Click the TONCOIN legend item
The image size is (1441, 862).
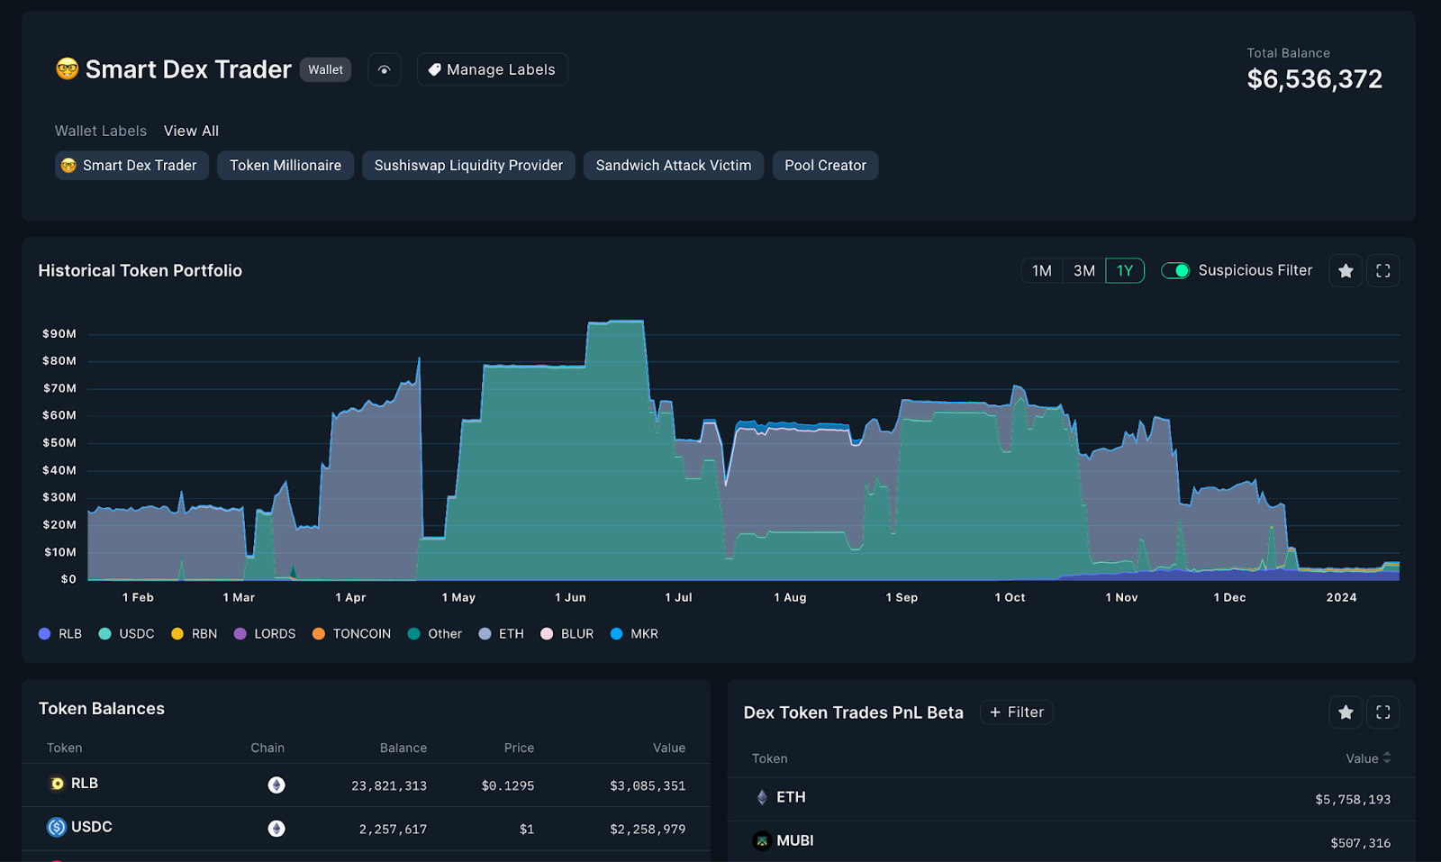coord(351,633)
